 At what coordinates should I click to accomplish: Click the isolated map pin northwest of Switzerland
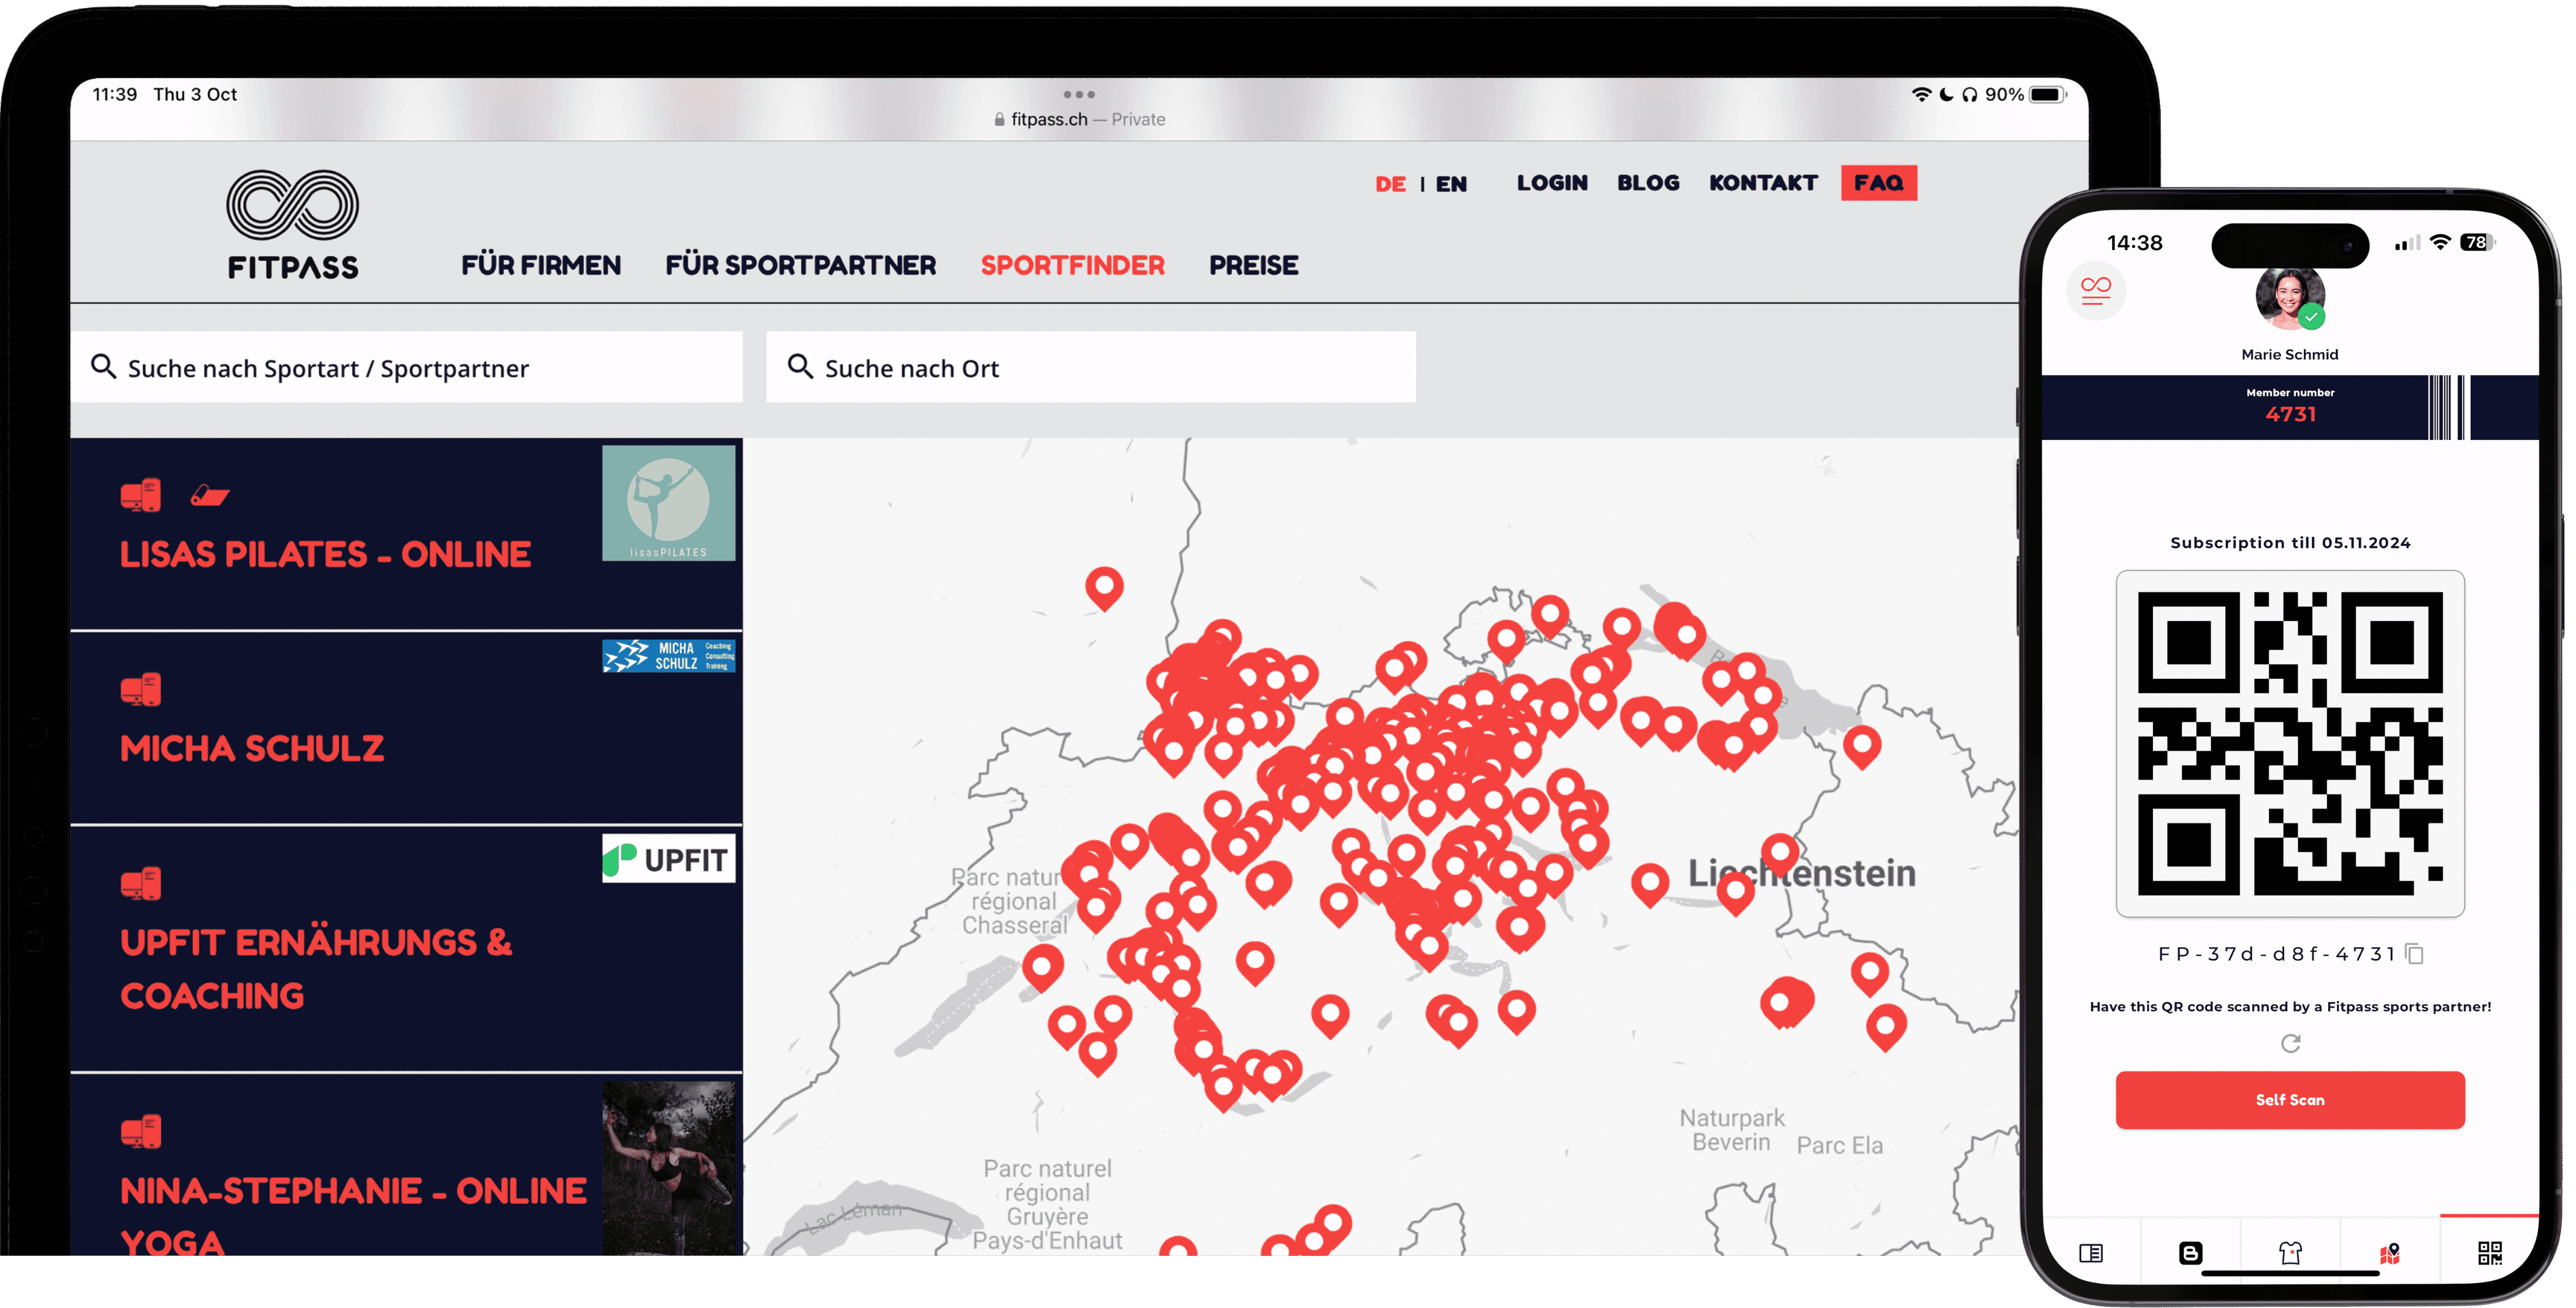click(1104, 588)
